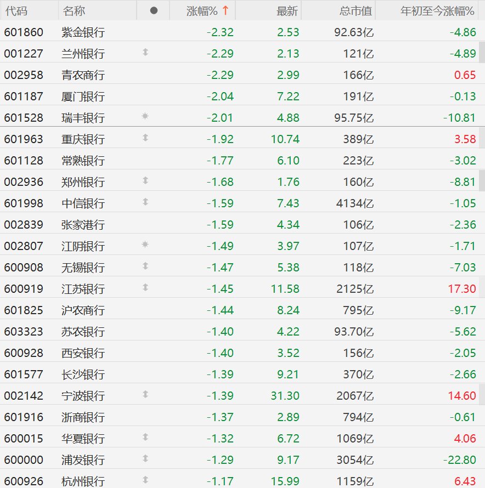Click the 15.99 latest price cell
The height and width of the screenshot is (488, 485).
[x=285, y=481]
